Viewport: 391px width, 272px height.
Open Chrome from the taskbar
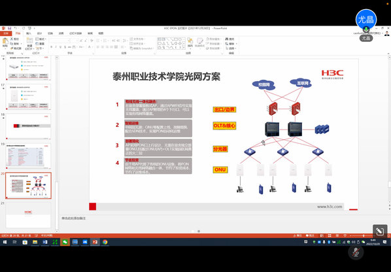tap(105, 242)
